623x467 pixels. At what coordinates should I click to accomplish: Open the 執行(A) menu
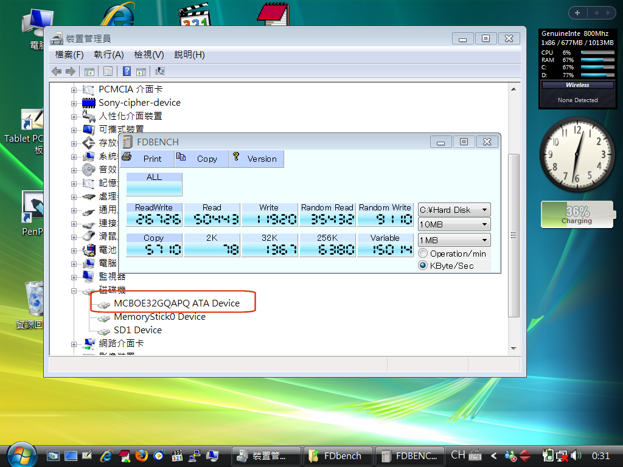pos(108,55)
